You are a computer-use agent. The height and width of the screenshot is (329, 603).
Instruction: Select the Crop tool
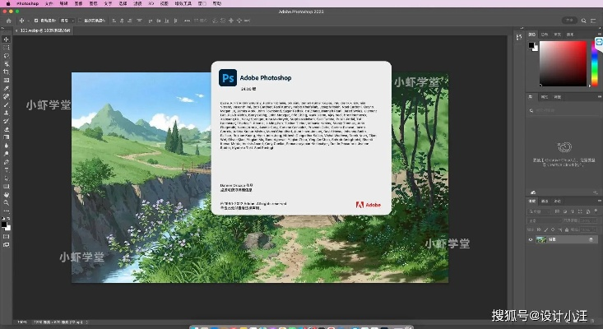6,72
